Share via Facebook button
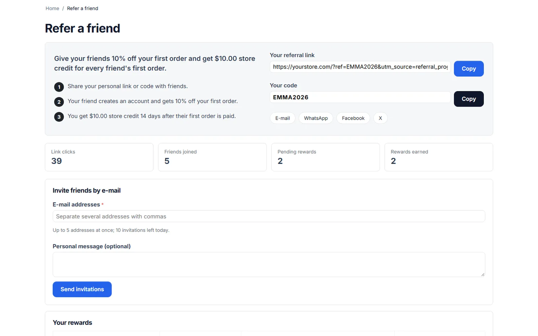 pos(353,118)
